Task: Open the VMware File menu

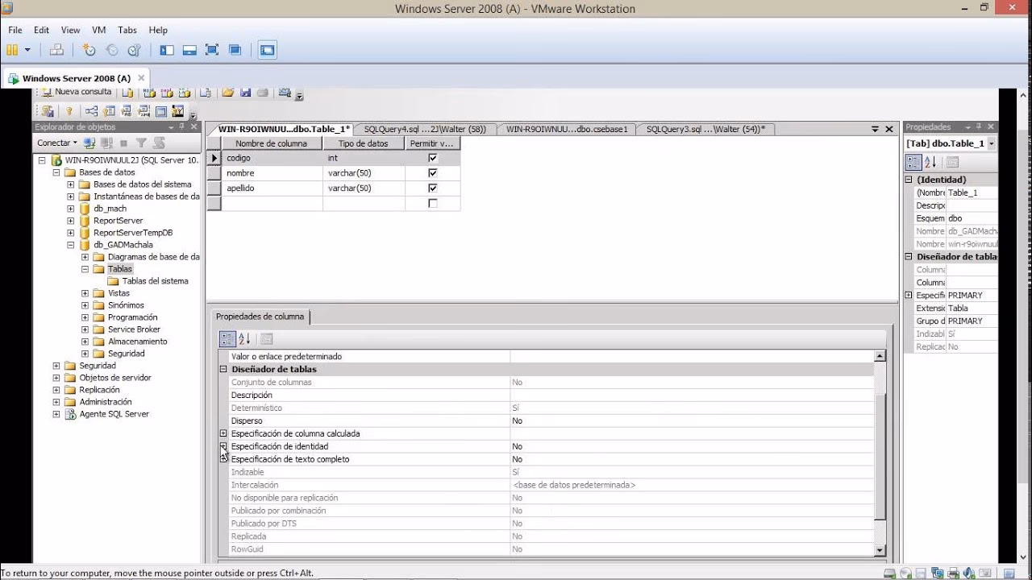Action: tap(15, 30)
